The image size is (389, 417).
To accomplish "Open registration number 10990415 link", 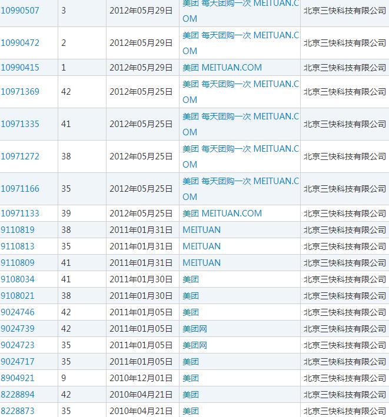I will coord(20,68).
